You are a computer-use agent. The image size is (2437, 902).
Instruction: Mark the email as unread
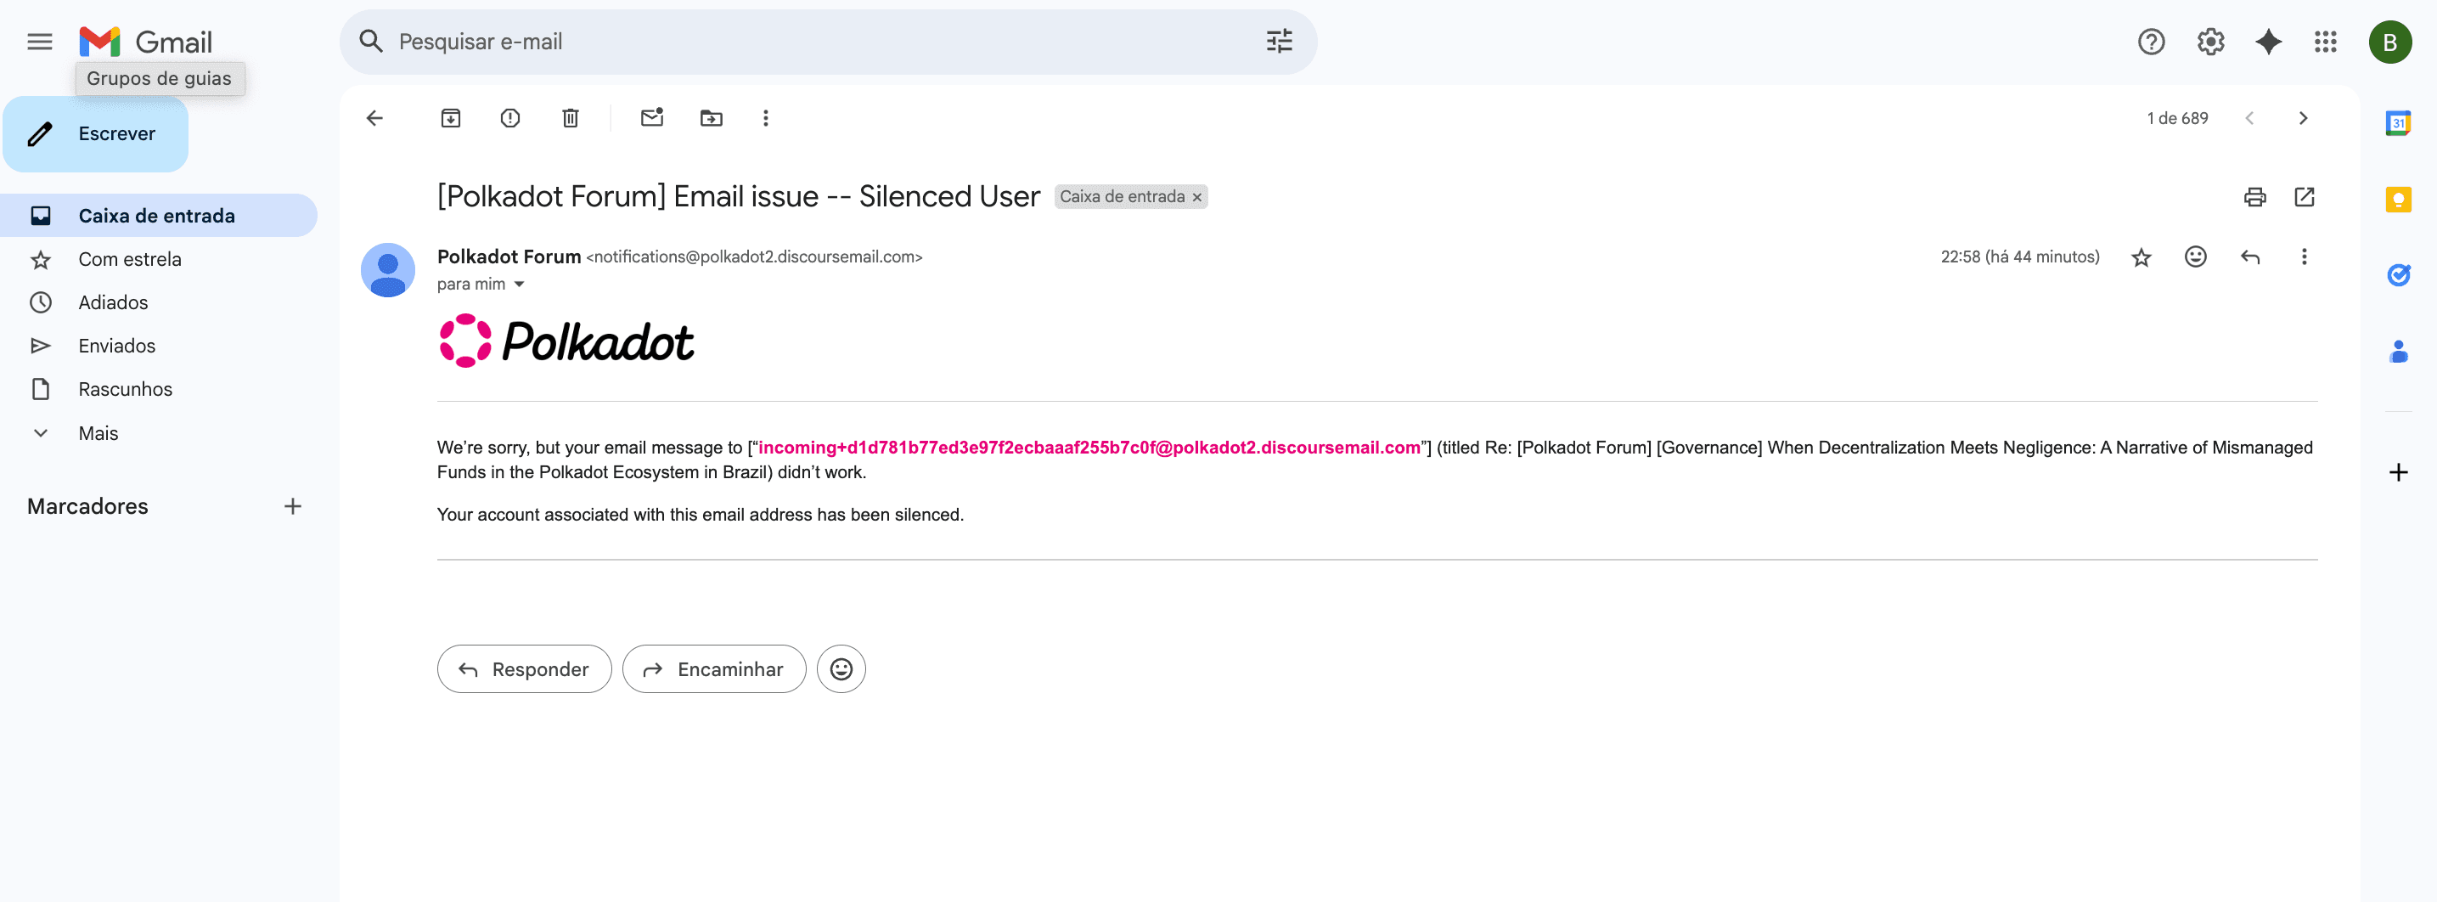click(652, 118)
